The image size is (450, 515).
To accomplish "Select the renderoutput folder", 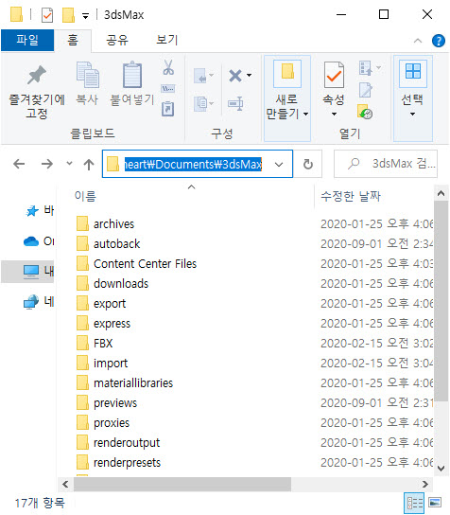I will 127,443.
